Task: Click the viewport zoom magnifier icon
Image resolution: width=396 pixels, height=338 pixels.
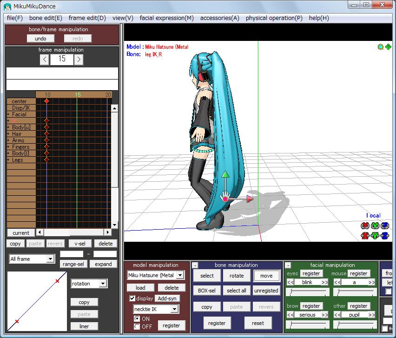Action: (380, 47)
